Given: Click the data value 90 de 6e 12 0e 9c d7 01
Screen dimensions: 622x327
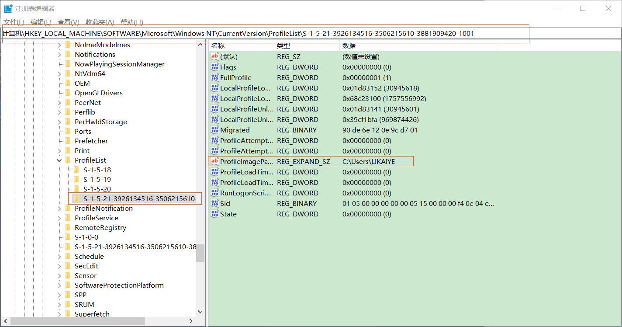Looking at the screenshot, I should pos(380,130).
